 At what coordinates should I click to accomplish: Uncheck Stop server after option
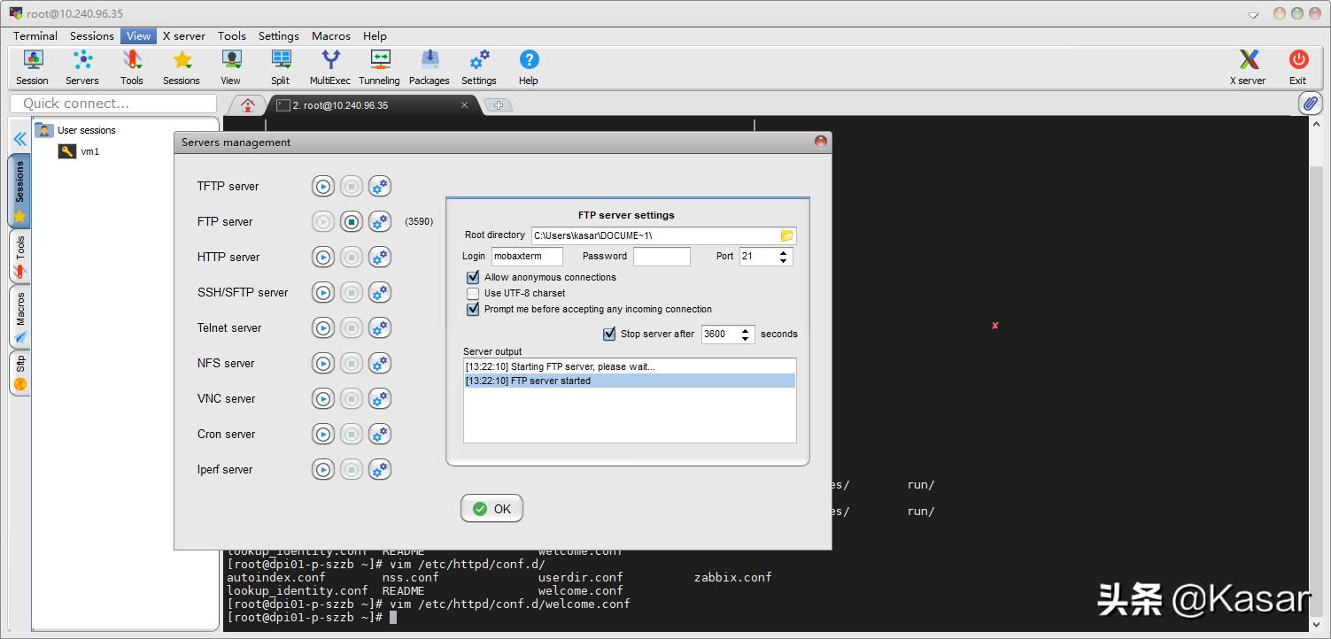pos(609,335)
